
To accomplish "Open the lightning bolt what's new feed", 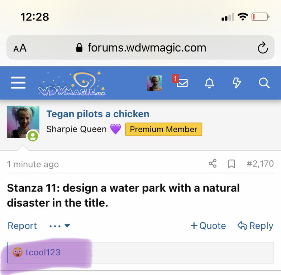I will pyautogui.click(x=237, y=83).
